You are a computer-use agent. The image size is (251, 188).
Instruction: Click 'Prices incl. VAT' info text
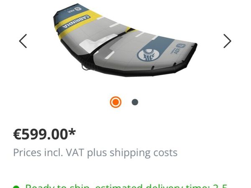49,152
